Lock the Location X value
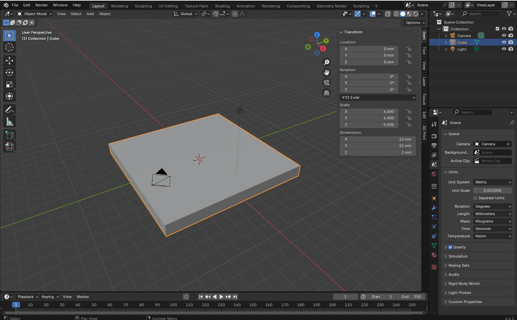Screen dimensions: 517x320 [409, 49]
